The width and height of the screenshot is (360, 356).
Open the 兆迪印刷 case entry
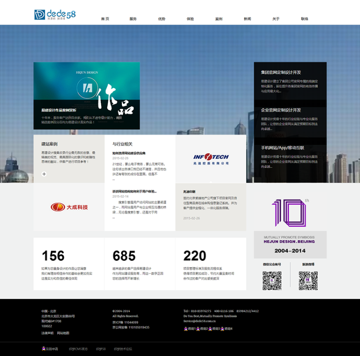[189, 191]
